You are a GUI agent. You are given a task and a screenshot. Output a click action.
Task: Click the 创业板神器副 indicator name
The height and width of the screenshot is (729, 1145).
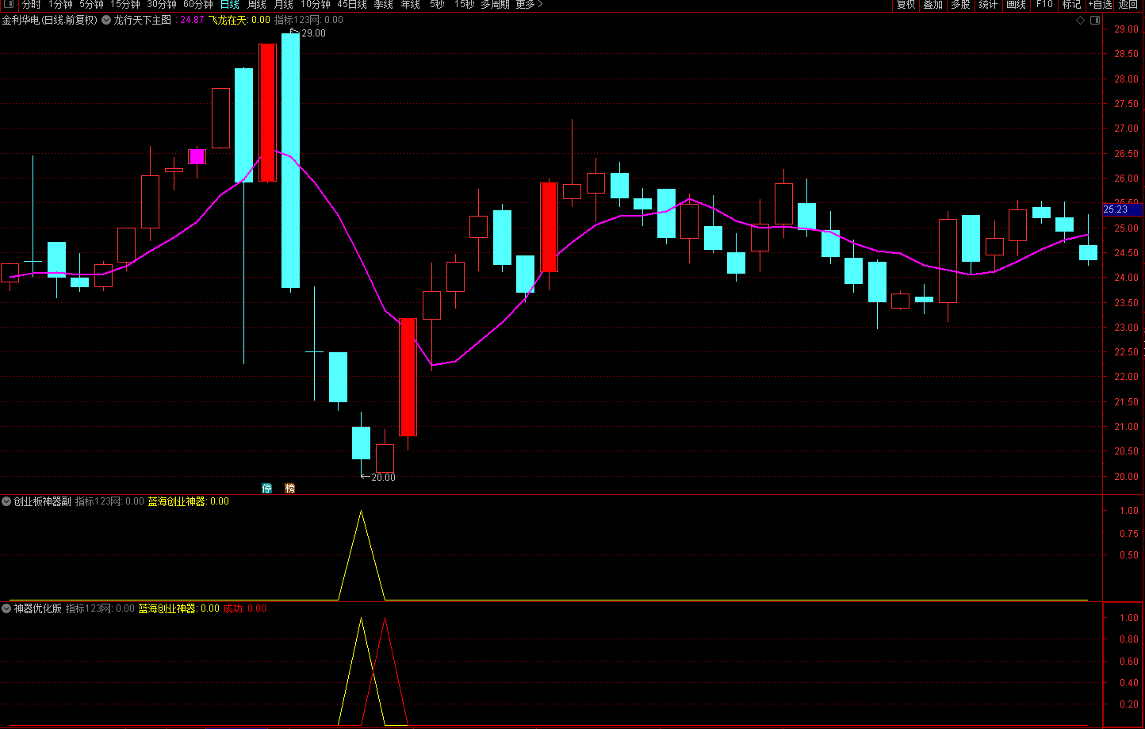pyautogui.click(x=43, y=501)
